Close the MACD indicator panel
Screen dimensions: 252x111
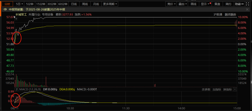click(x=235, y=89)
